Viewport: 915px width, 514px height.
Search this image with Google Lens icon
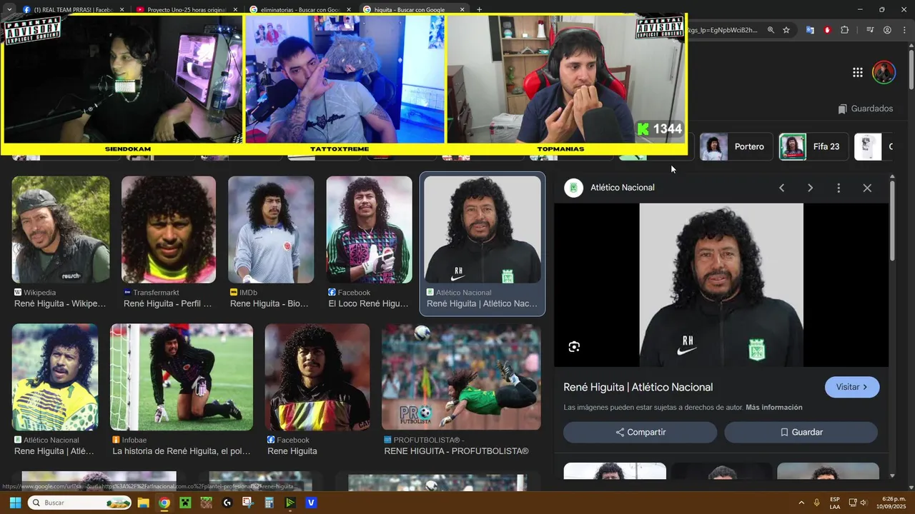coord(574,347)
